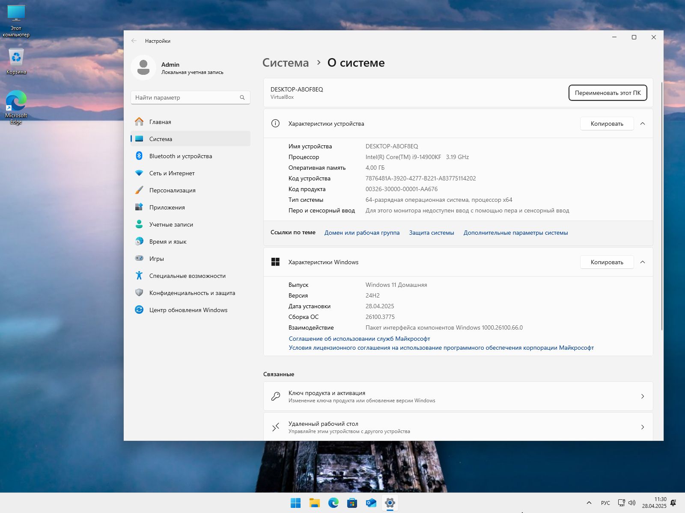This screenshot has height=513, width=685.
Task: Click the network icon in system tray
Action: click(x=622, y=503)
